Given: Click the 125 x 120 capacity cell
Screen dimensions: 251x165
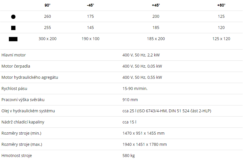Looking at the screenshot, I should pos(221,39).
